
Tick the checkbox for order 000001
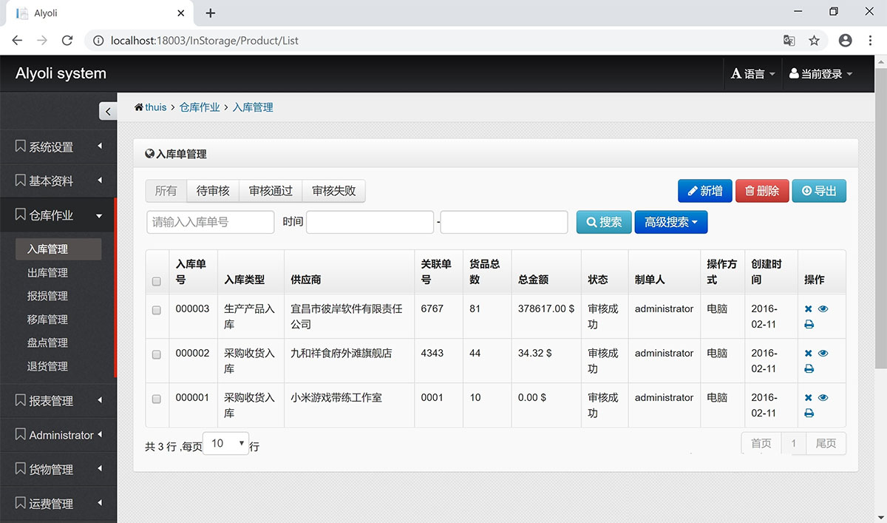pos(156,399)
